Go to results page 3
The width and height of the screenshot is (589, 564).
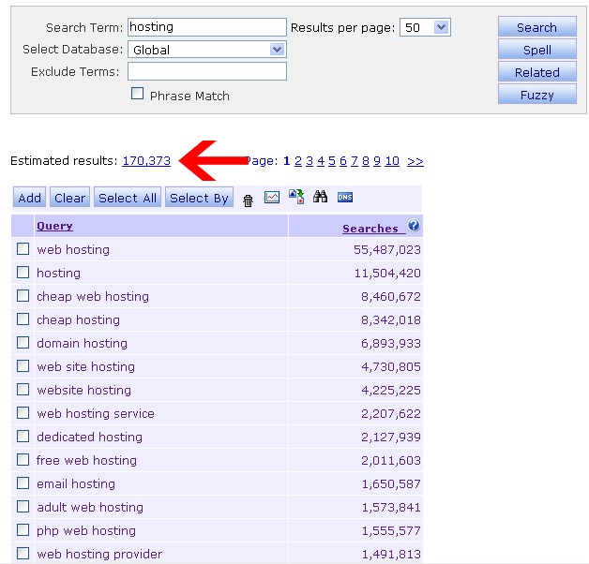pyautogui.click(x=310, y=161)
